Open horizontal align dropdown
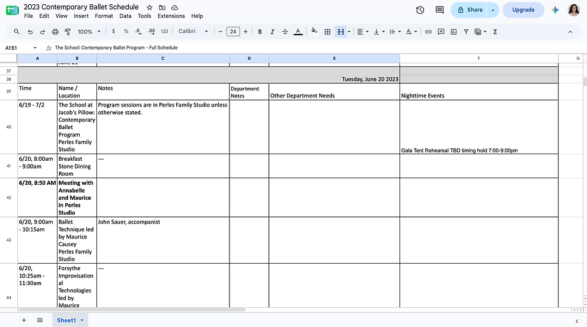 coord(363,32)
